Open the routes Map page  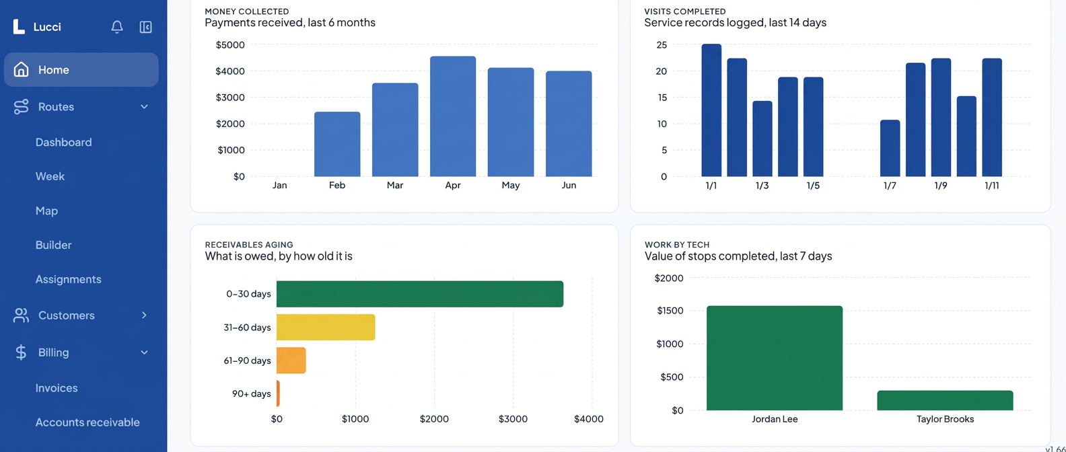point(46,211)
